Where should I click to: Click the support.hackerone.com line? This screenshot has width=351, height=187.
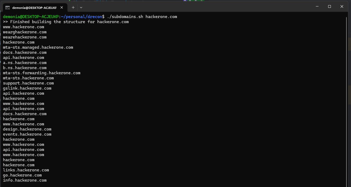(x=28, y=83)
